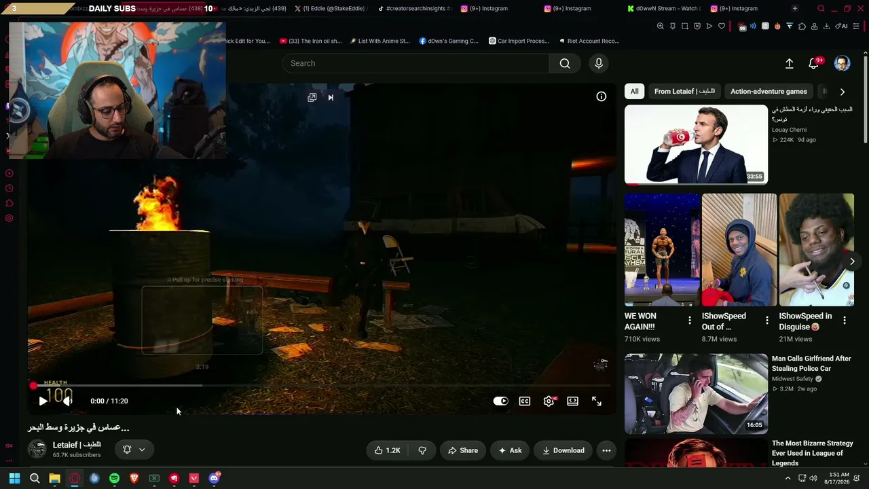Download the video
The height and width of the screenshot is (489, 869).
point(563,450)
